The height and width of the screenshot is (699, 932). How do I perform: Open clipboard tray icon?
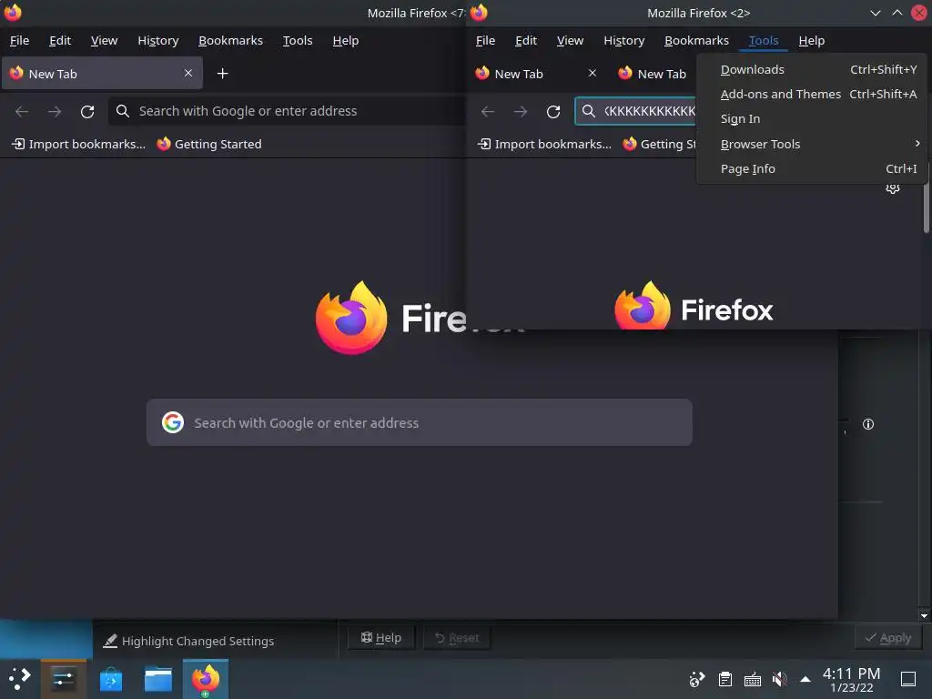tap(725, 679)
